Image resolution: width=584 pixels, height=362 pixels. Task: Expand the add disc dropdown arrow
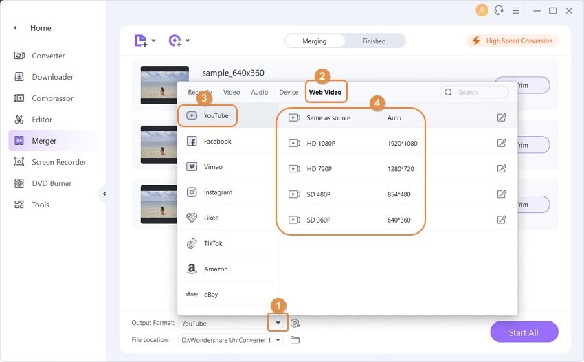[188, 41]
